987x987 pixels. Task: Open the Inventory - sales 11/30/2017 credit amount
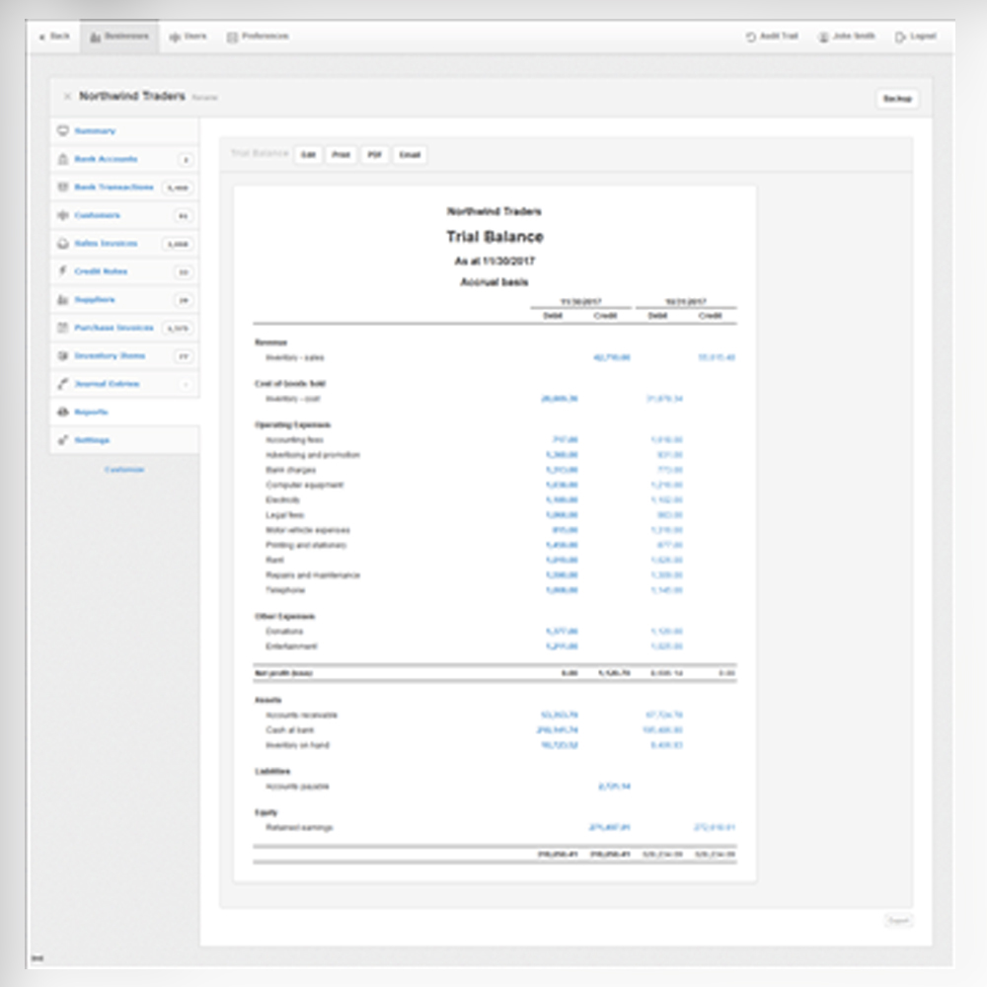click(x=612, y=357)
